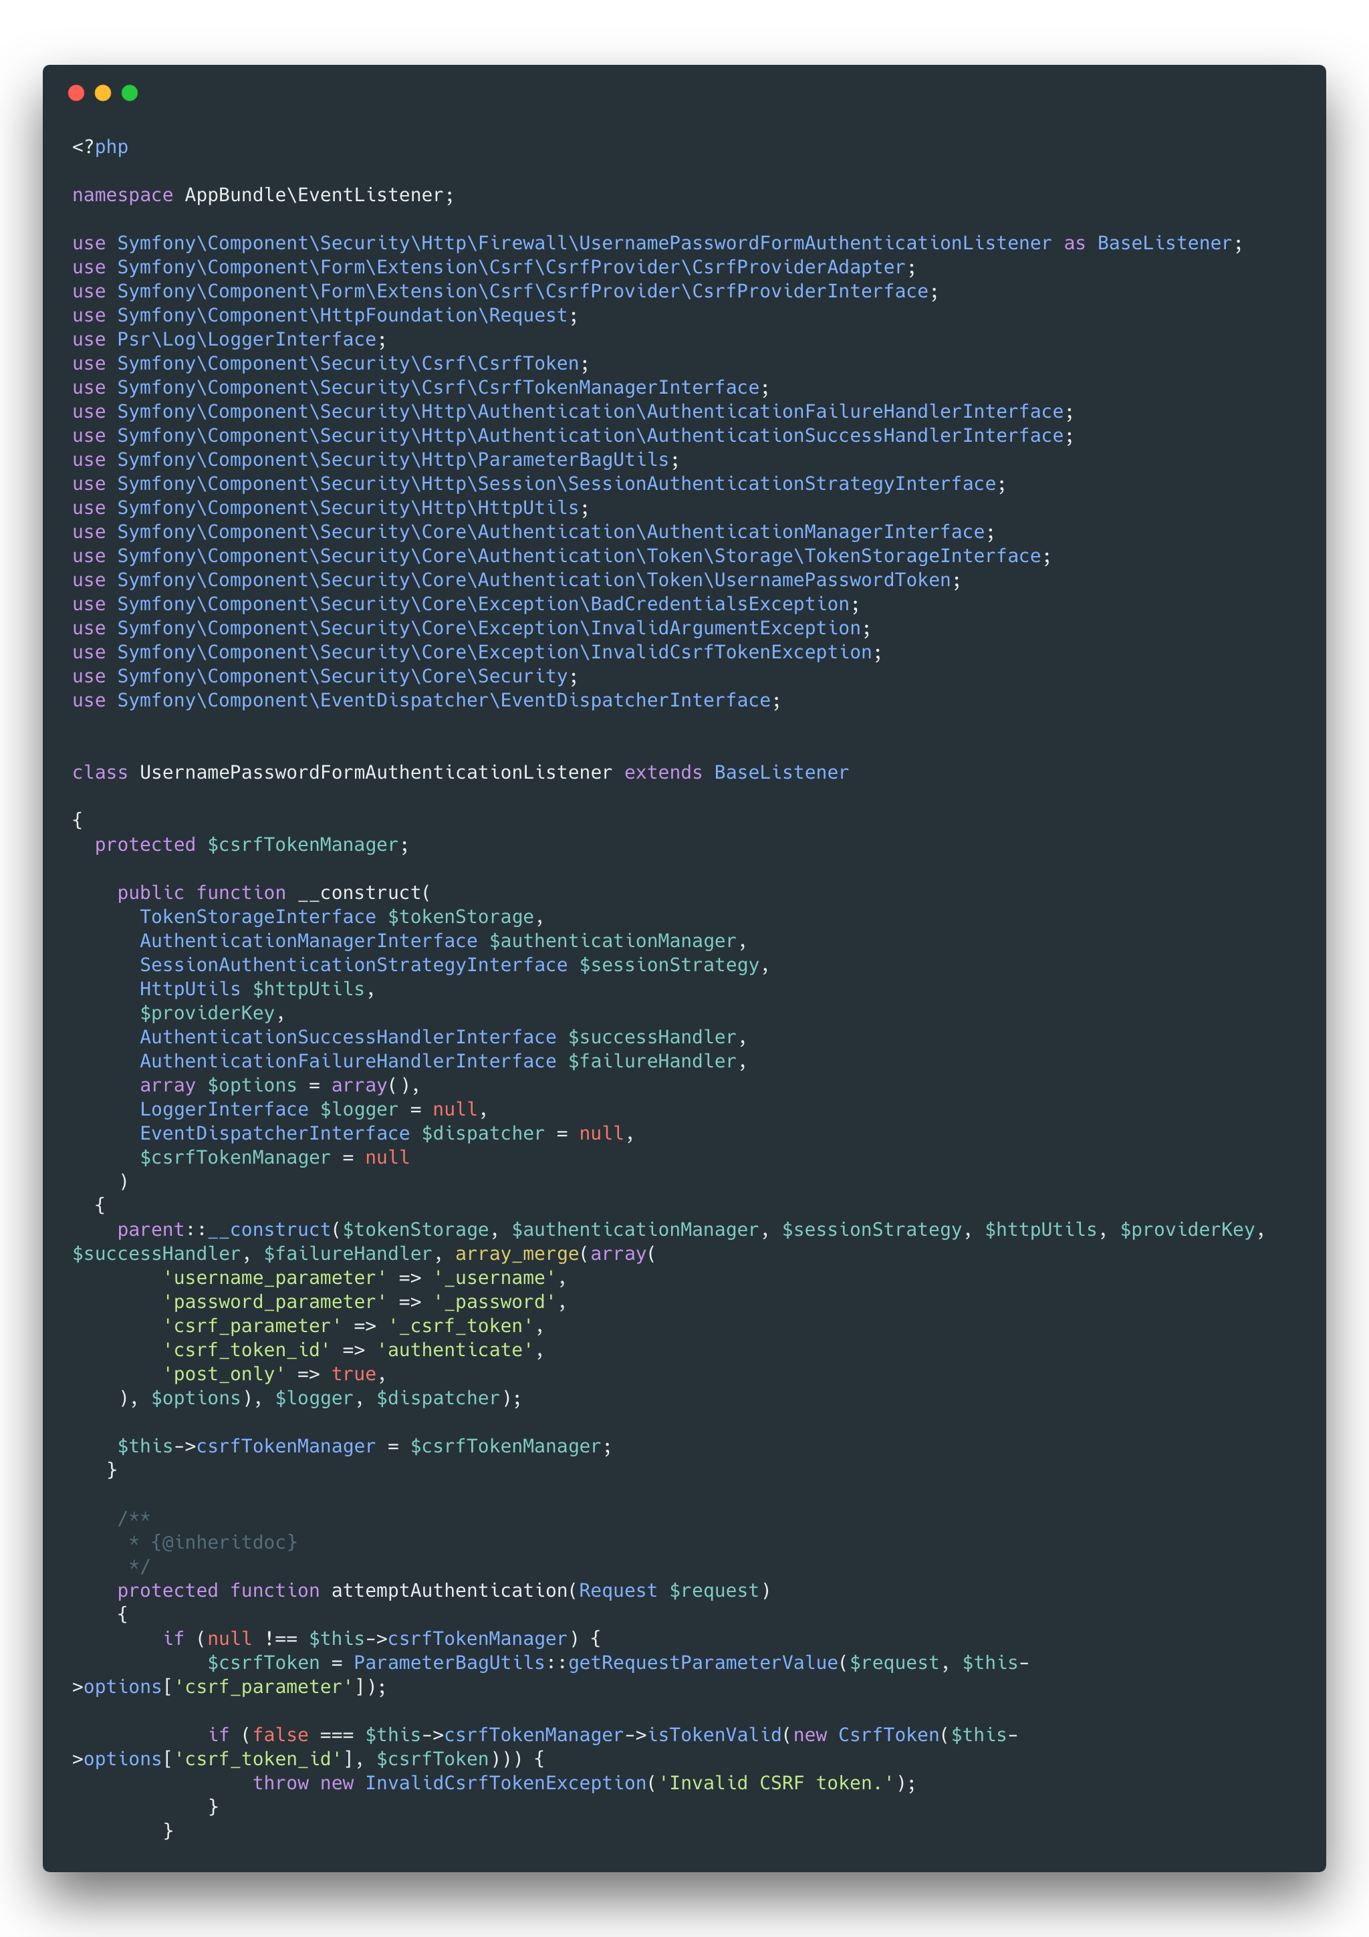This screenshot has height=1937, width=1369.
Task: Click the '$providerKey,' parameter line
Action: click(213, 1013)
